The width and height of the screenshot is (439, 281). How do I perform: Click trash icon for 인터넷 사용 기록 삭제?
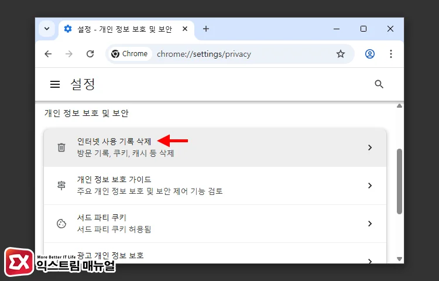61,148
